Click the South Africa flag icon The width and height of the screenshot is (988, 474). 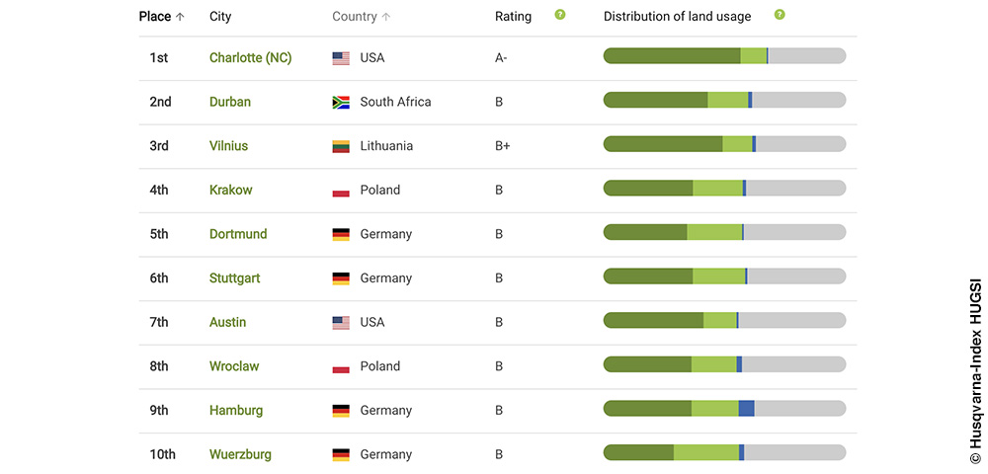point(341,103)
